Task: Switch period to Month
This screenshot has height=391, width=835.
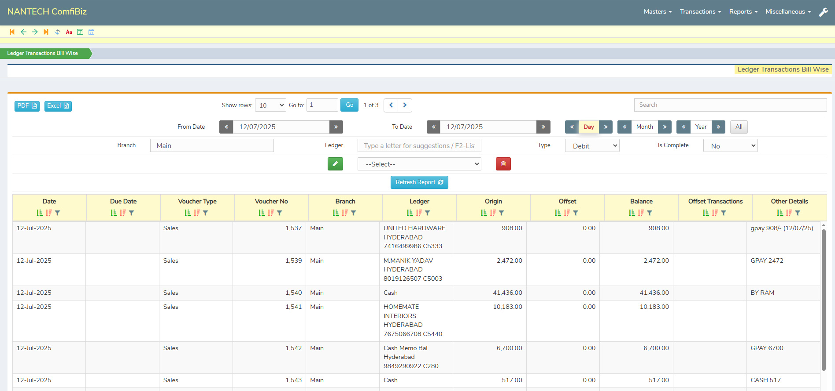Action: [x=644, y=127]
